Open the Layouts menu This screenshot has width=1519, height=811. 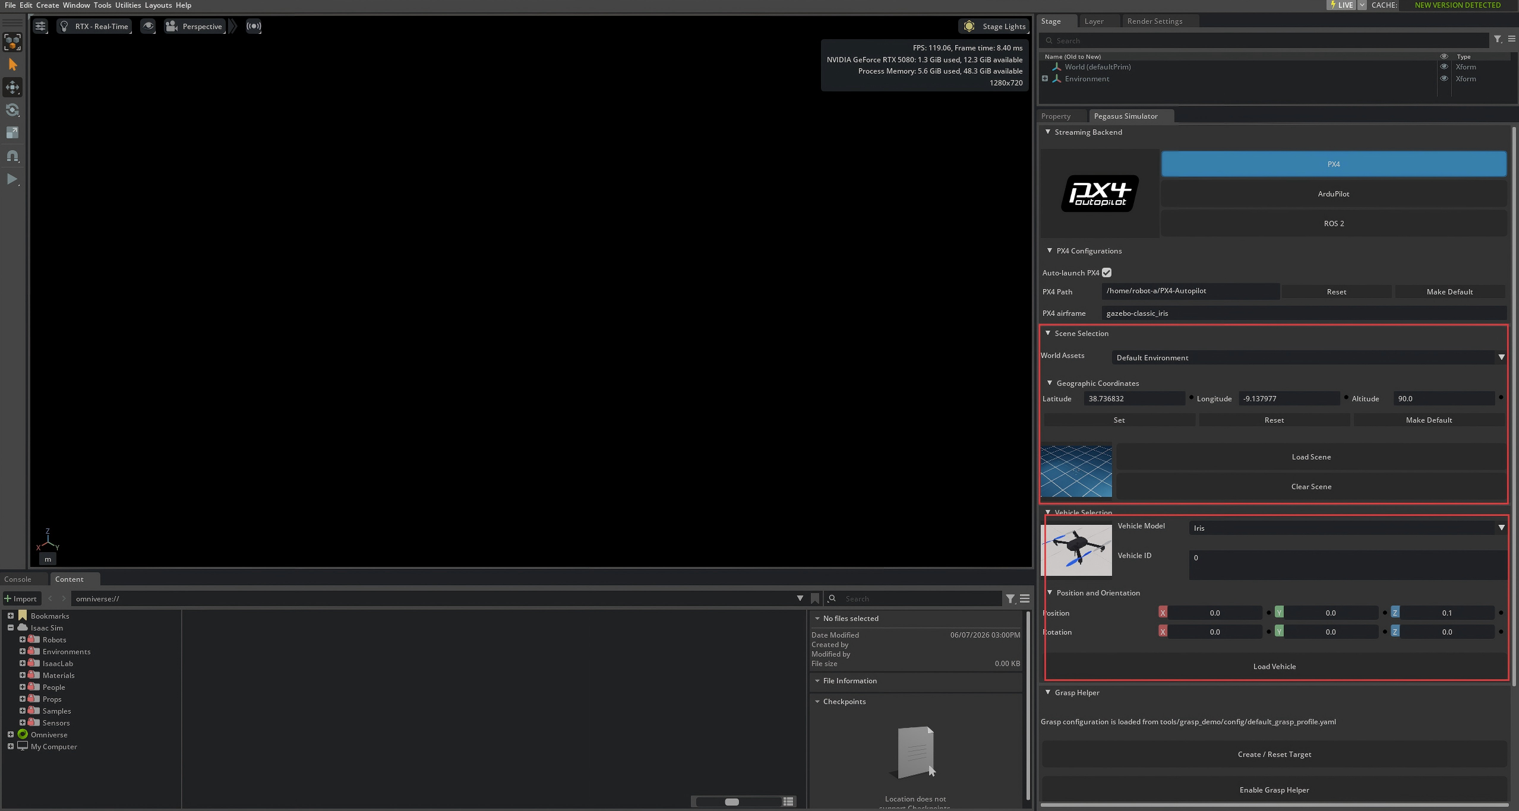tap(158, 5)
